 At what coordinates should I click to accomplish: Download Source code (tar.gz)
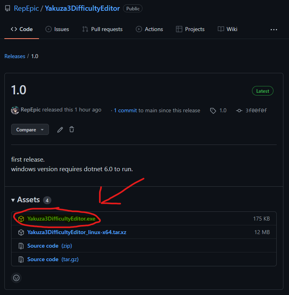click(x=53, y=259)
